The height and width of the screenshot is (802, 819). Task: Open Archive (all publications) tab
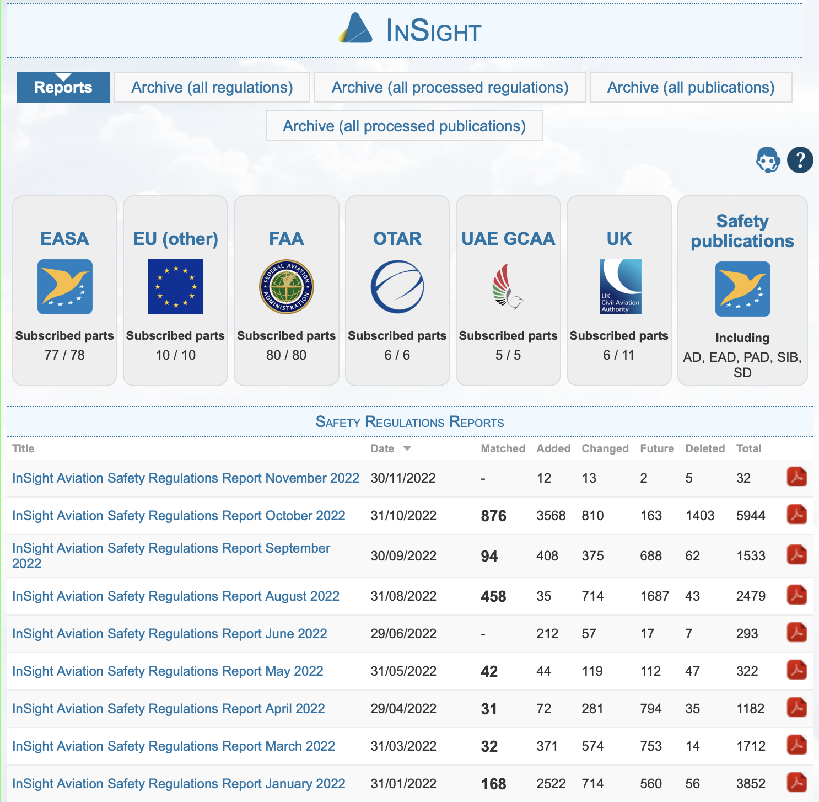pos(691,87)
